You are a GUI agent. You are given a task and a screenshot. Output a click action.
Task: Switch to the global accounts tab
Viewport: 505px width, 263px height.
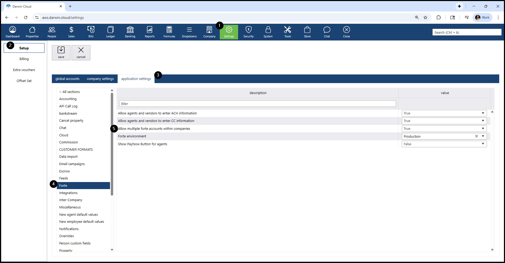tap(67, 79)
